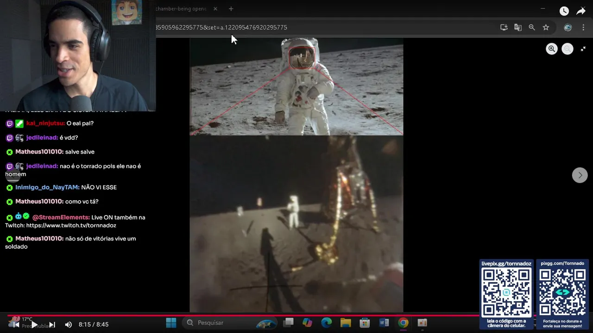This screenshot has height=333, width=593.
Task: Mute the video with speaker icon
Action: point(69,325)
